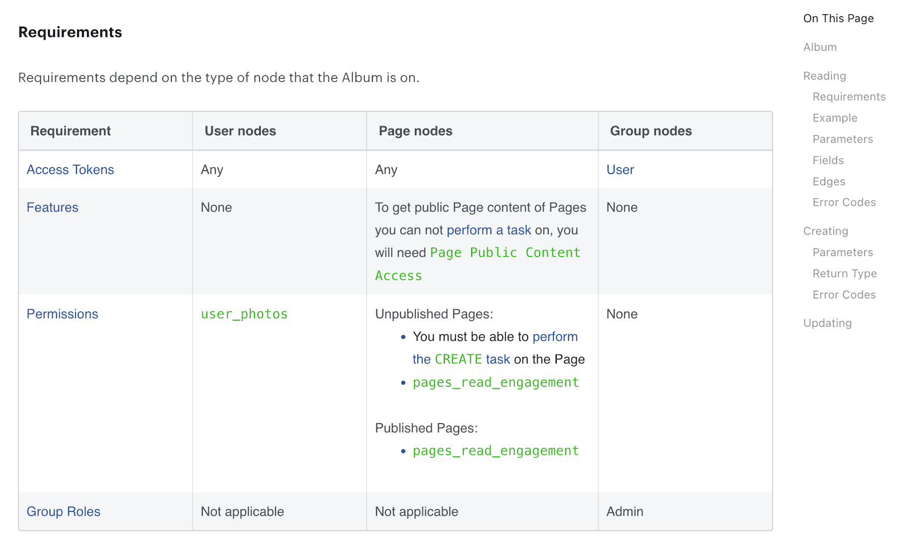Select Reading in the page navigation

(x=824, y=76)
